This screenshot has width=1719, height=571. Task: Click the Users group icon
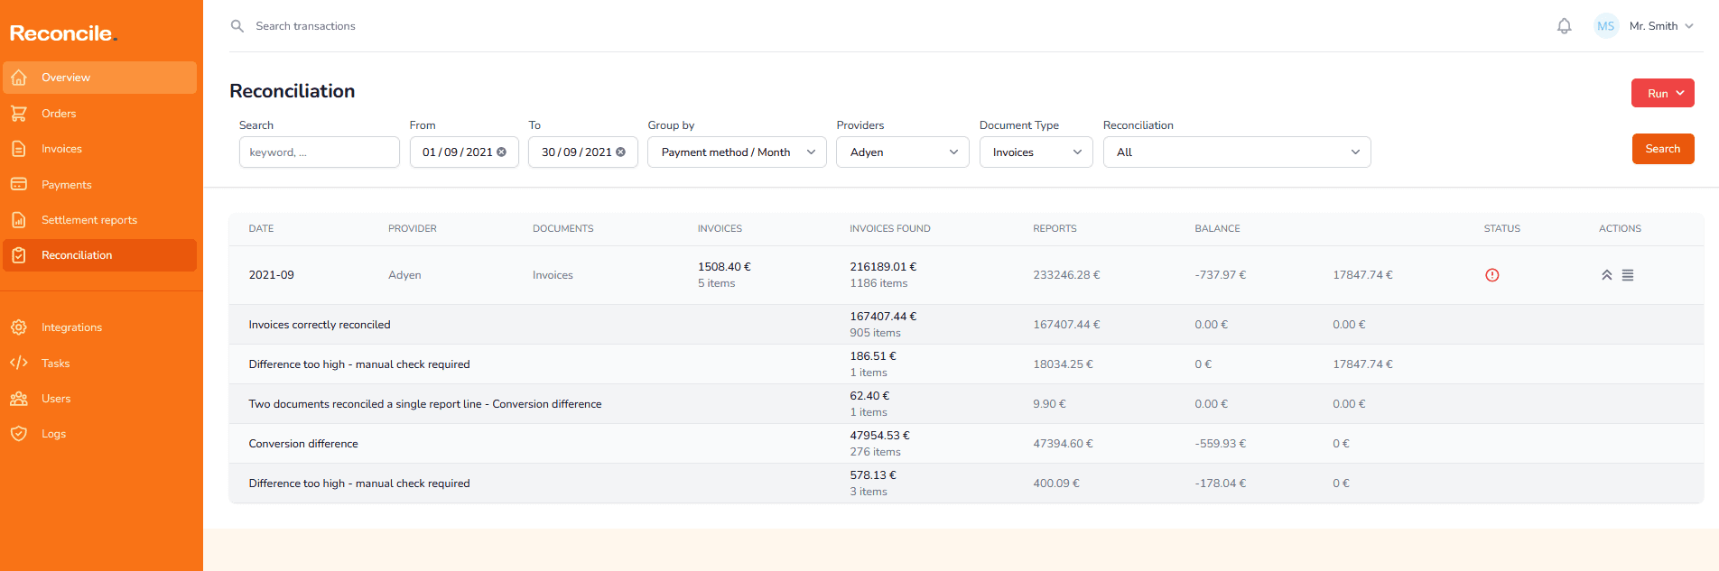click(19, 399)
